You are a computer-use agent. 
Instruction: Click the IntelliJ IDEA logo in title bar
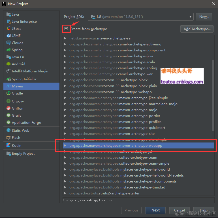[x=4, y=4]
